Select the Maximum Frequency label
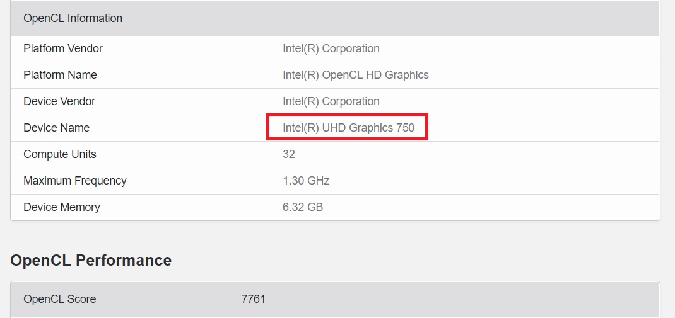Viewport: 675px width, 318px height. [75, 181]
